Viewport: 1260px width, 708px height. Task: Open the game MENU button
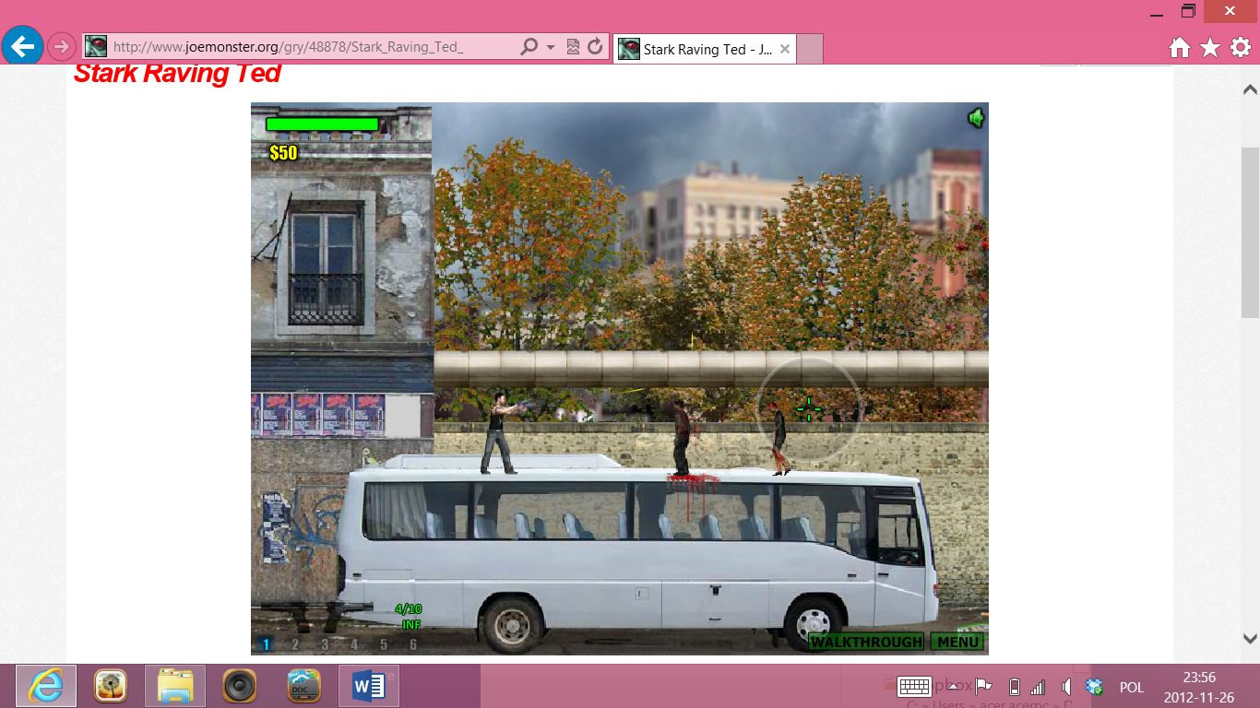[957, 642]
